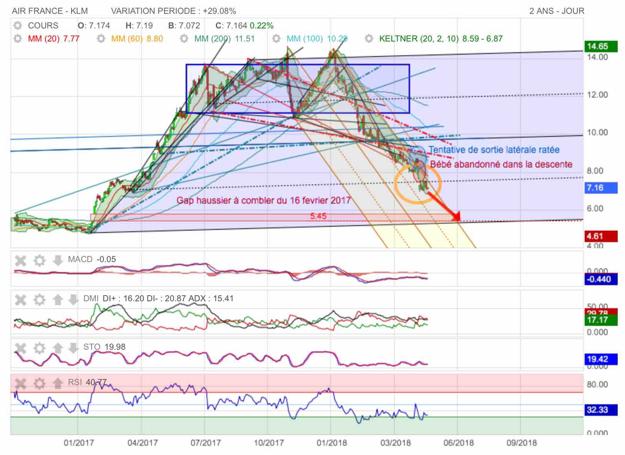The image size is (625, 455).
Task: Click 'Tentative de sortie latérale ratée' annotation
Action: tap(494, 150)
